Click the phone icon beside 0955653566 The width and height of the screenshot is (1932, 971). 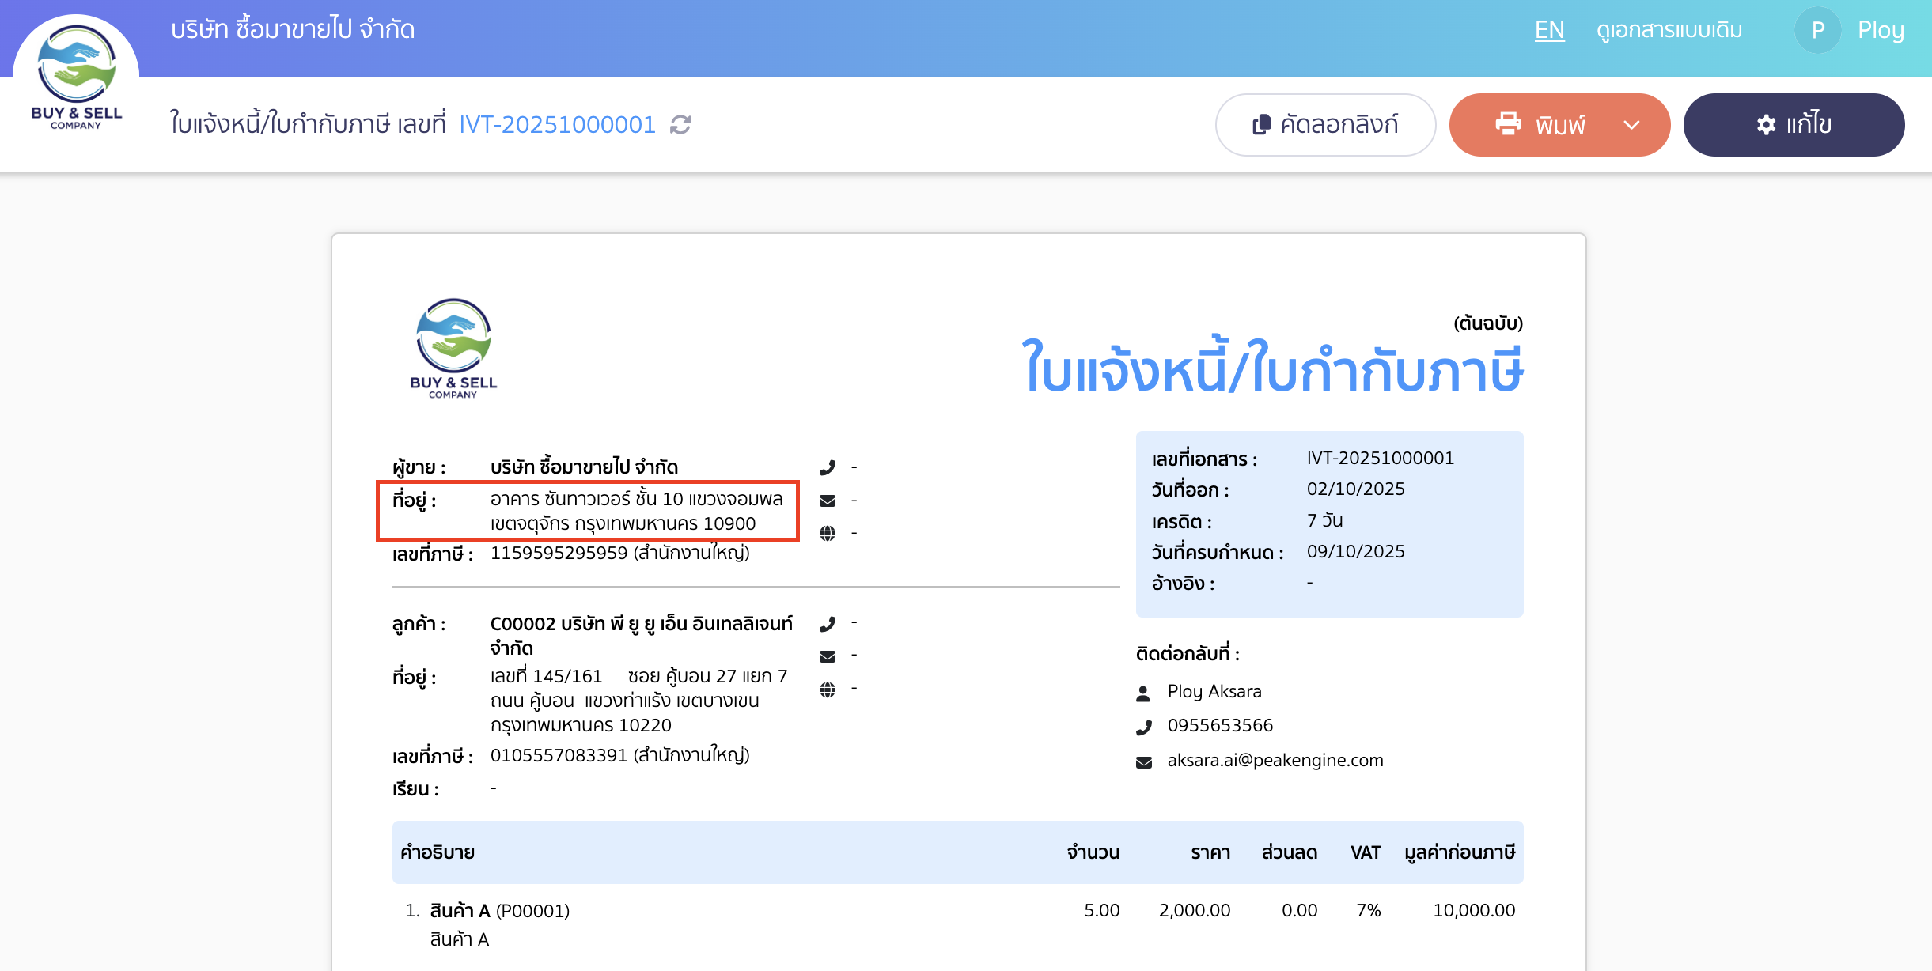pyautogui.click(x=1144, y=725)
